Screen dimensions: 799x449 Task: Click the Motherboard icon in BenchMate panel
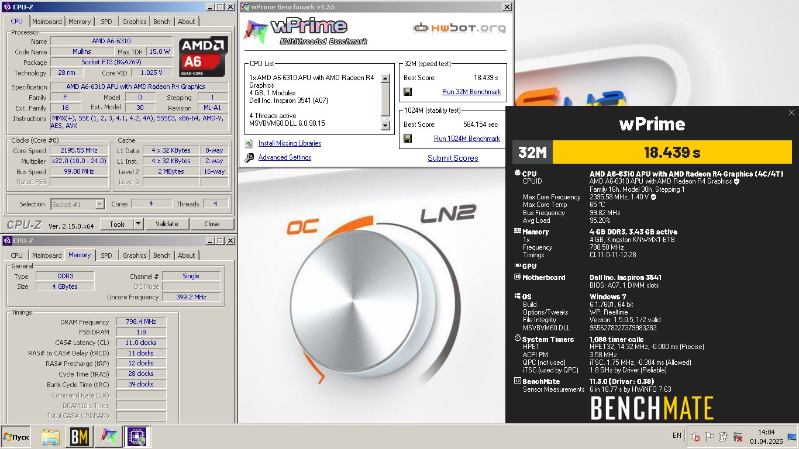(517, 277)
